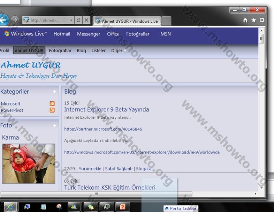Select the highlighted Ahmet UYGUR nav item
Viewport: 274px width, 212px height.
pyautogui.click(x=29, y=50)
